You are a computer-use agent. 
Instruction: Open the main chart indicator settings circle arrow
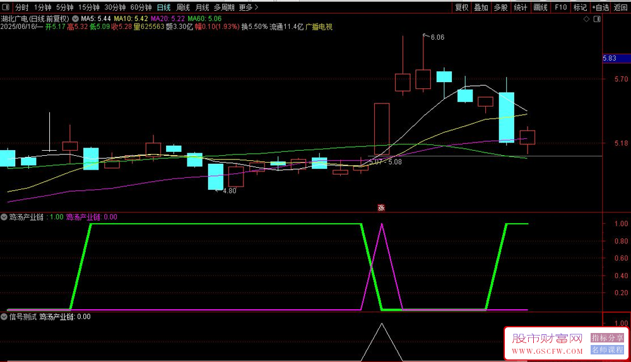coord(75,18)
